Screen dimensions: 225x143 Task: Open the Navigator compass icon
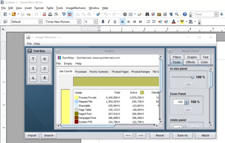(x=153, y=14)
